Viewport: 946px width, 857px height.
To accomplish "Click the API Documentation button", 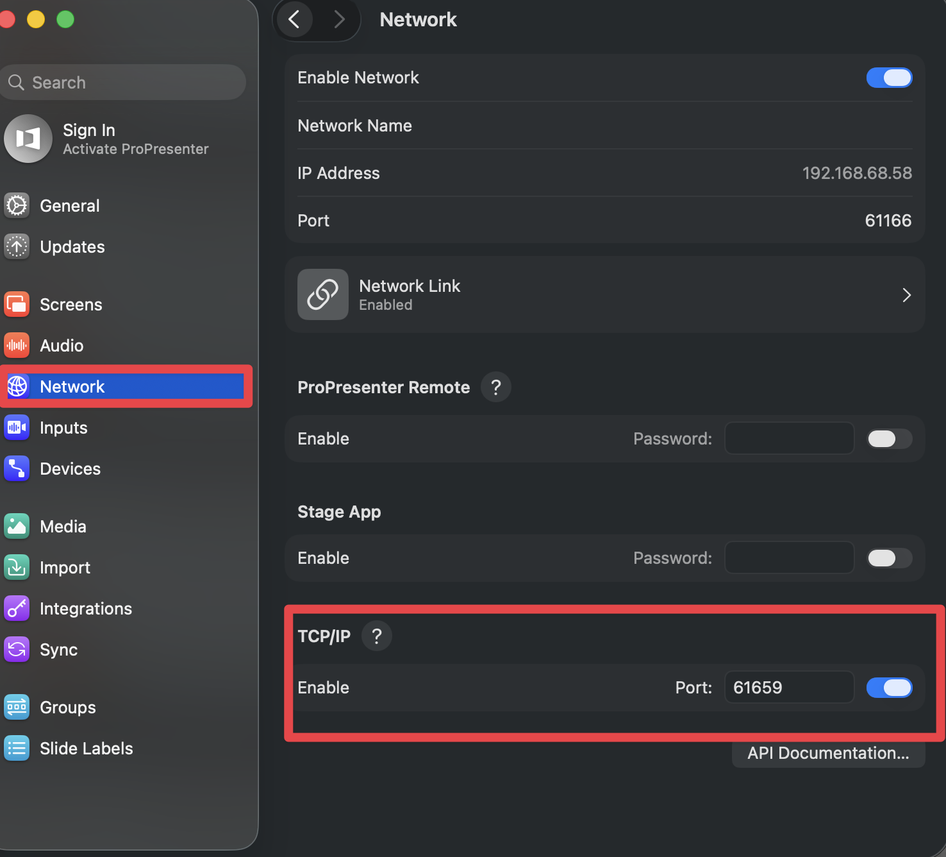I will pyautogui.click(x=828, y=753).
